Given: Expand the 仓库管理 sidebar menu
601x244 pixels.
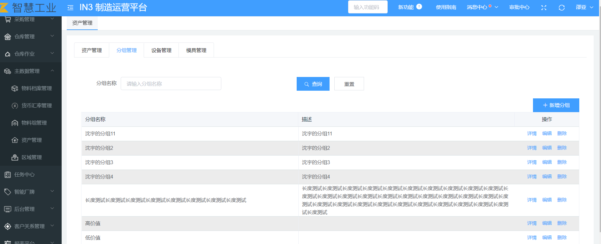Looking at the screenshot, I should tap(52, 36).
